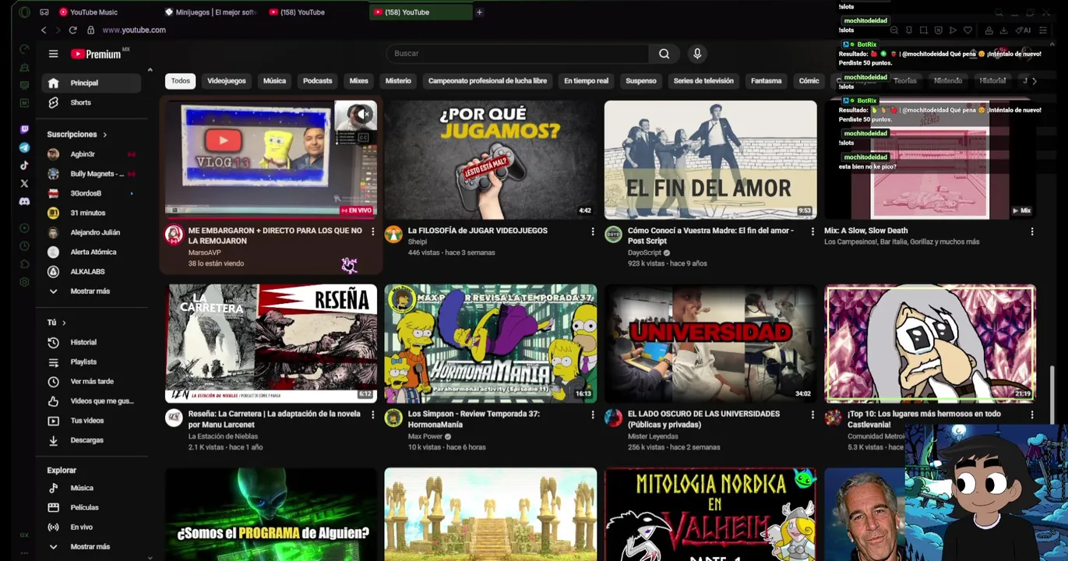Click the search magnifier button
The width and height of the screenshot is (1068, 561).
[664, 54]
